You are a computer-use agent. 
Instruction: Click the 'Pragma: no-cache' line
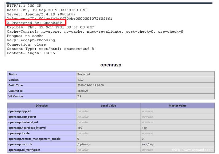pos(25,36)
